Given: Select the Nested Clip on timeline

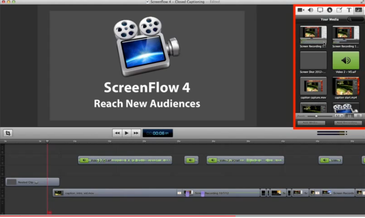Looking at the screenshot, I should tap(33, 182).
